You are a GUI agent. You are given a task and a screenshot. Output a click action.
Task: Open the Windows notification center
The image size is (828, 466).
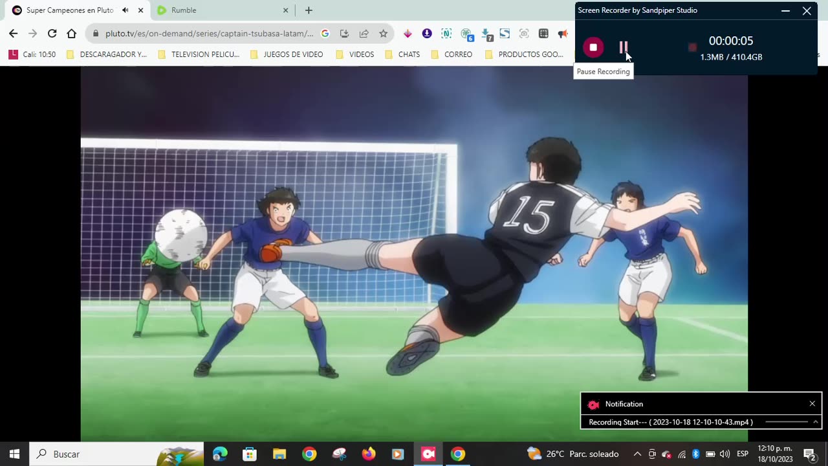[x=809, y=454]
